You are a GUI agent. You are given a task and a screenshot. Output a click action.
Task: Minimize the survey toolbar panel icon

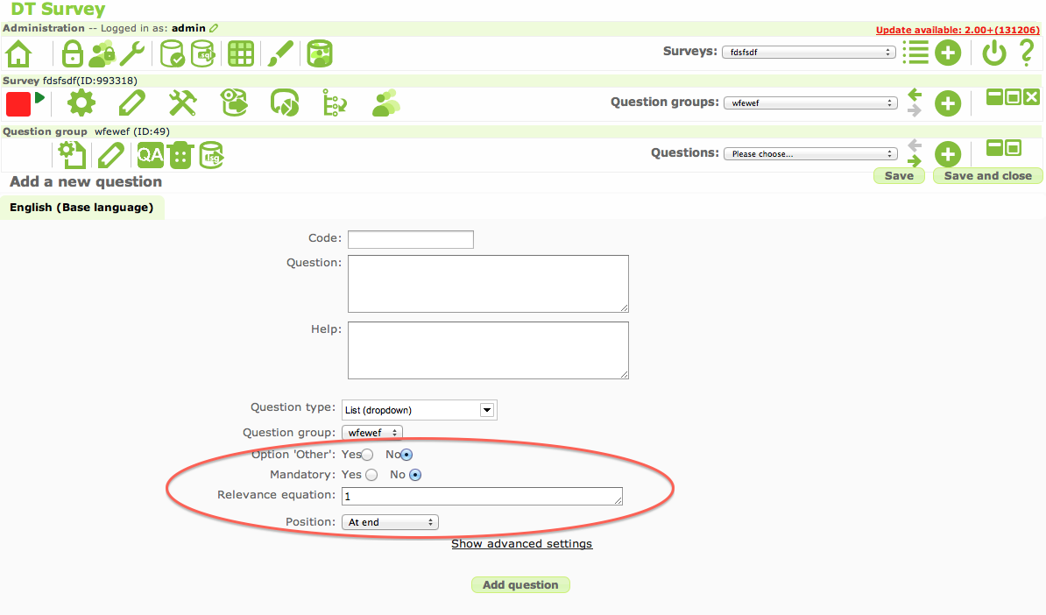click(994, 97)
